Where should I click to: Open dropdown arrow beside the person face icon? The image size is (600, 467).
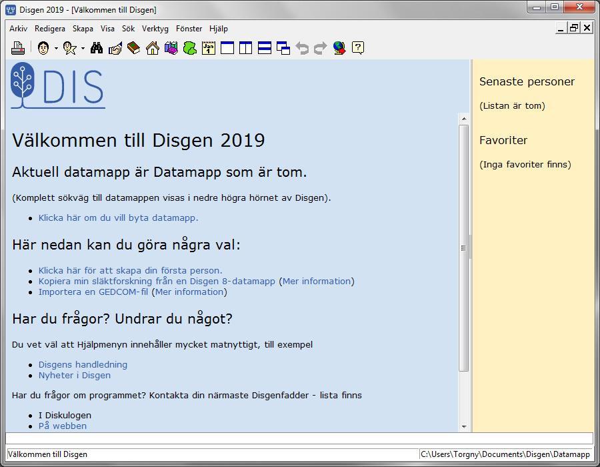coord(56,48)
